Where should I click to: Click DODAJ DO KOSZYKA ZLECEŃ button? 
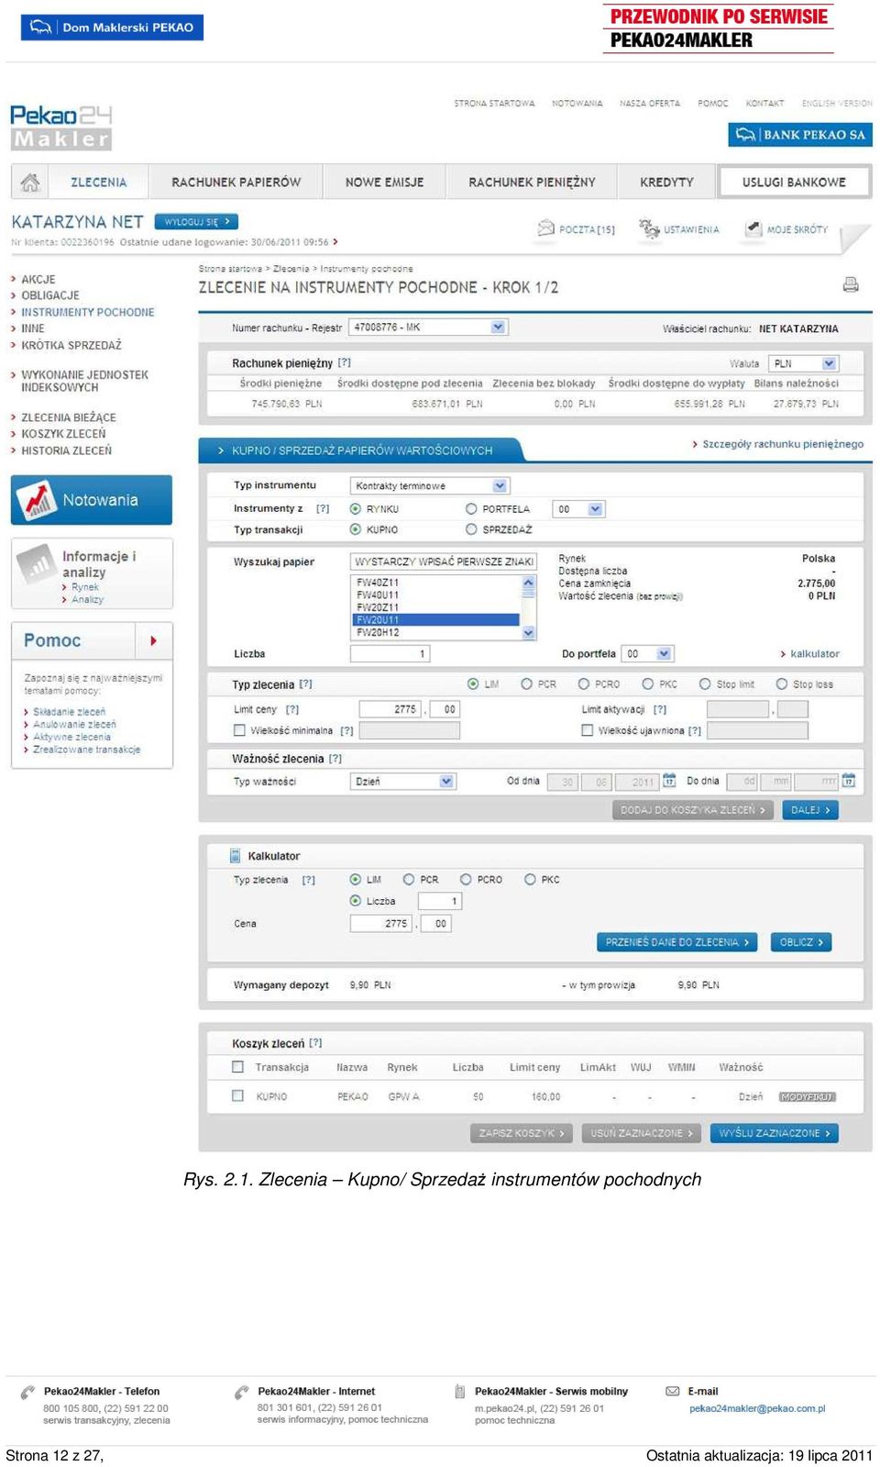point(693,810)
